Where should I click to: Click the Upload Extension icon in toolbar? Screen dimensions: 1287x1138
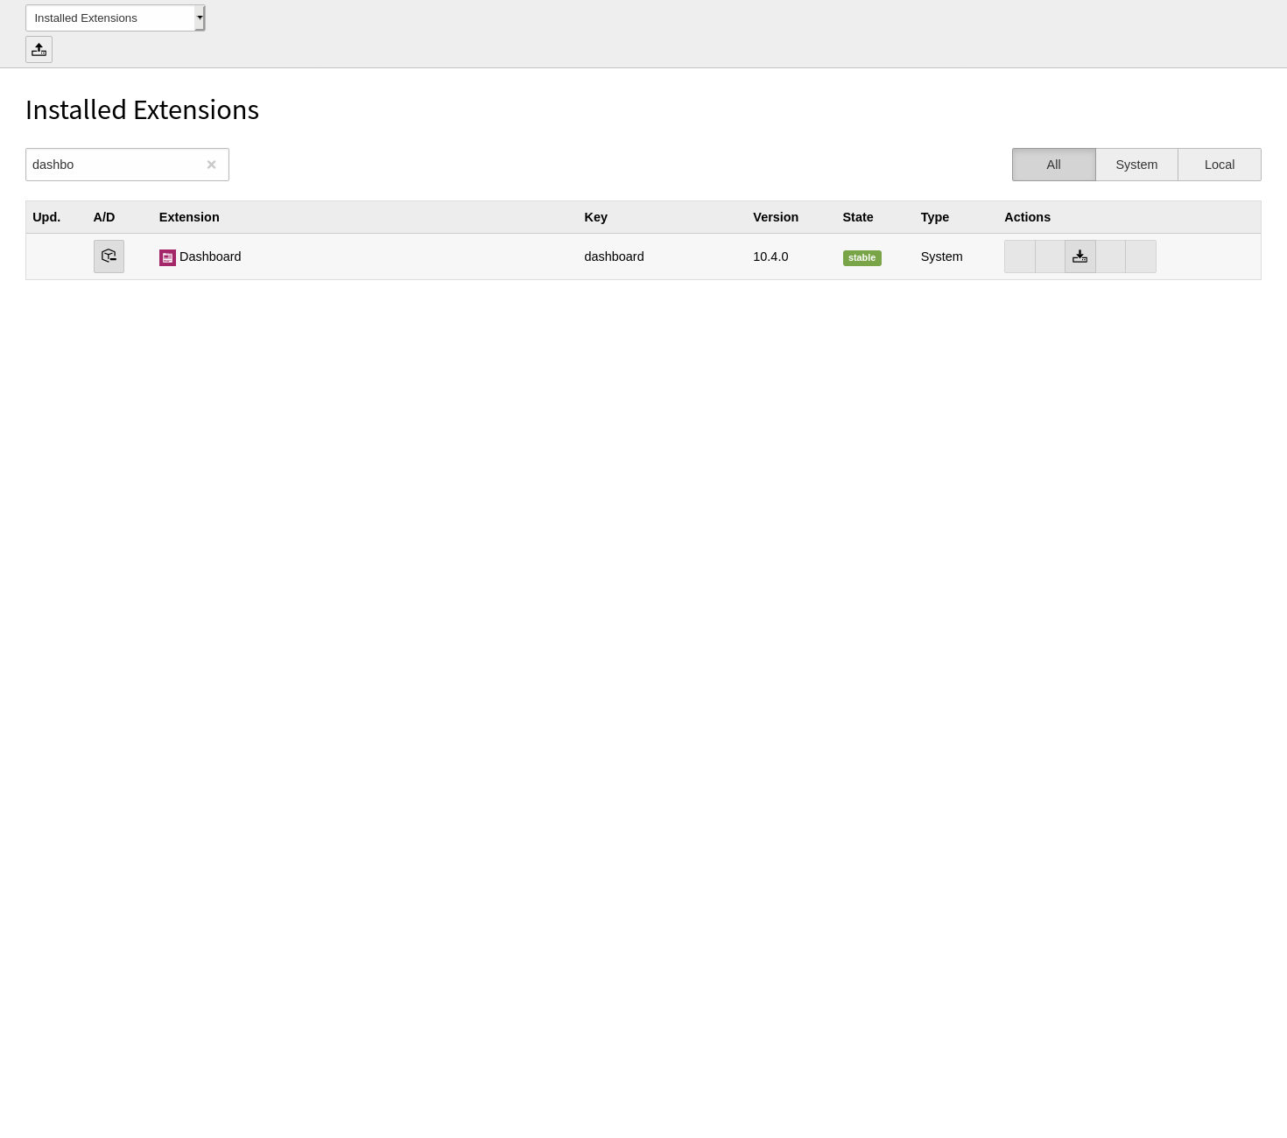coord(39,50)
